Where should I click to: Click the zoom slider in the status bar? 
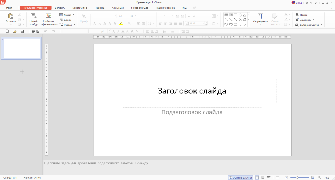point(298,178)
